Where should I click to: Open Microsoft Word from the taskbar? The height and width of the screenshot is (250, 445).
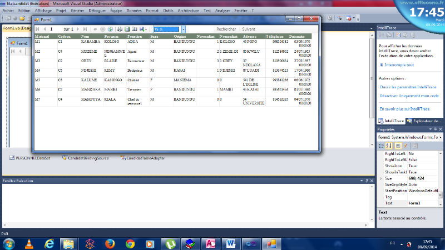[x=231, y=244]
